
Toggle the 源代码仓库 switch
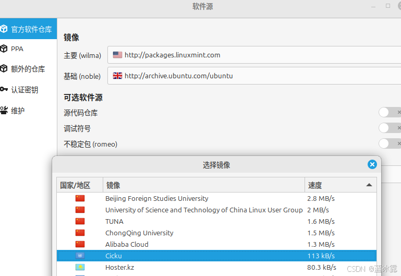[390, 112]
